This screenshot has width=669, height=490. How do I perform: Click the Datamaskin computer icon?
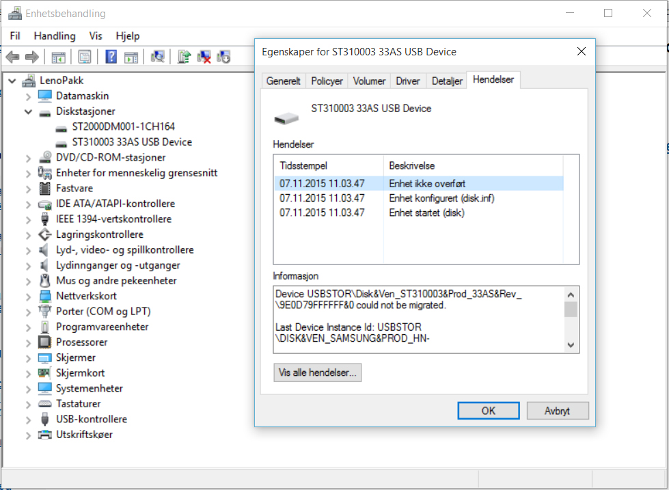click(45, 96)
